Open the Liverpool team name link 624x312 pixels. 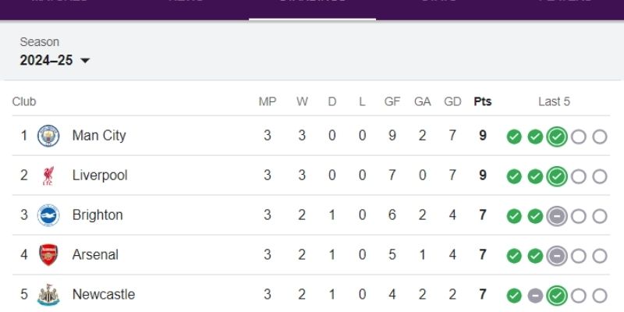point(99,175)
